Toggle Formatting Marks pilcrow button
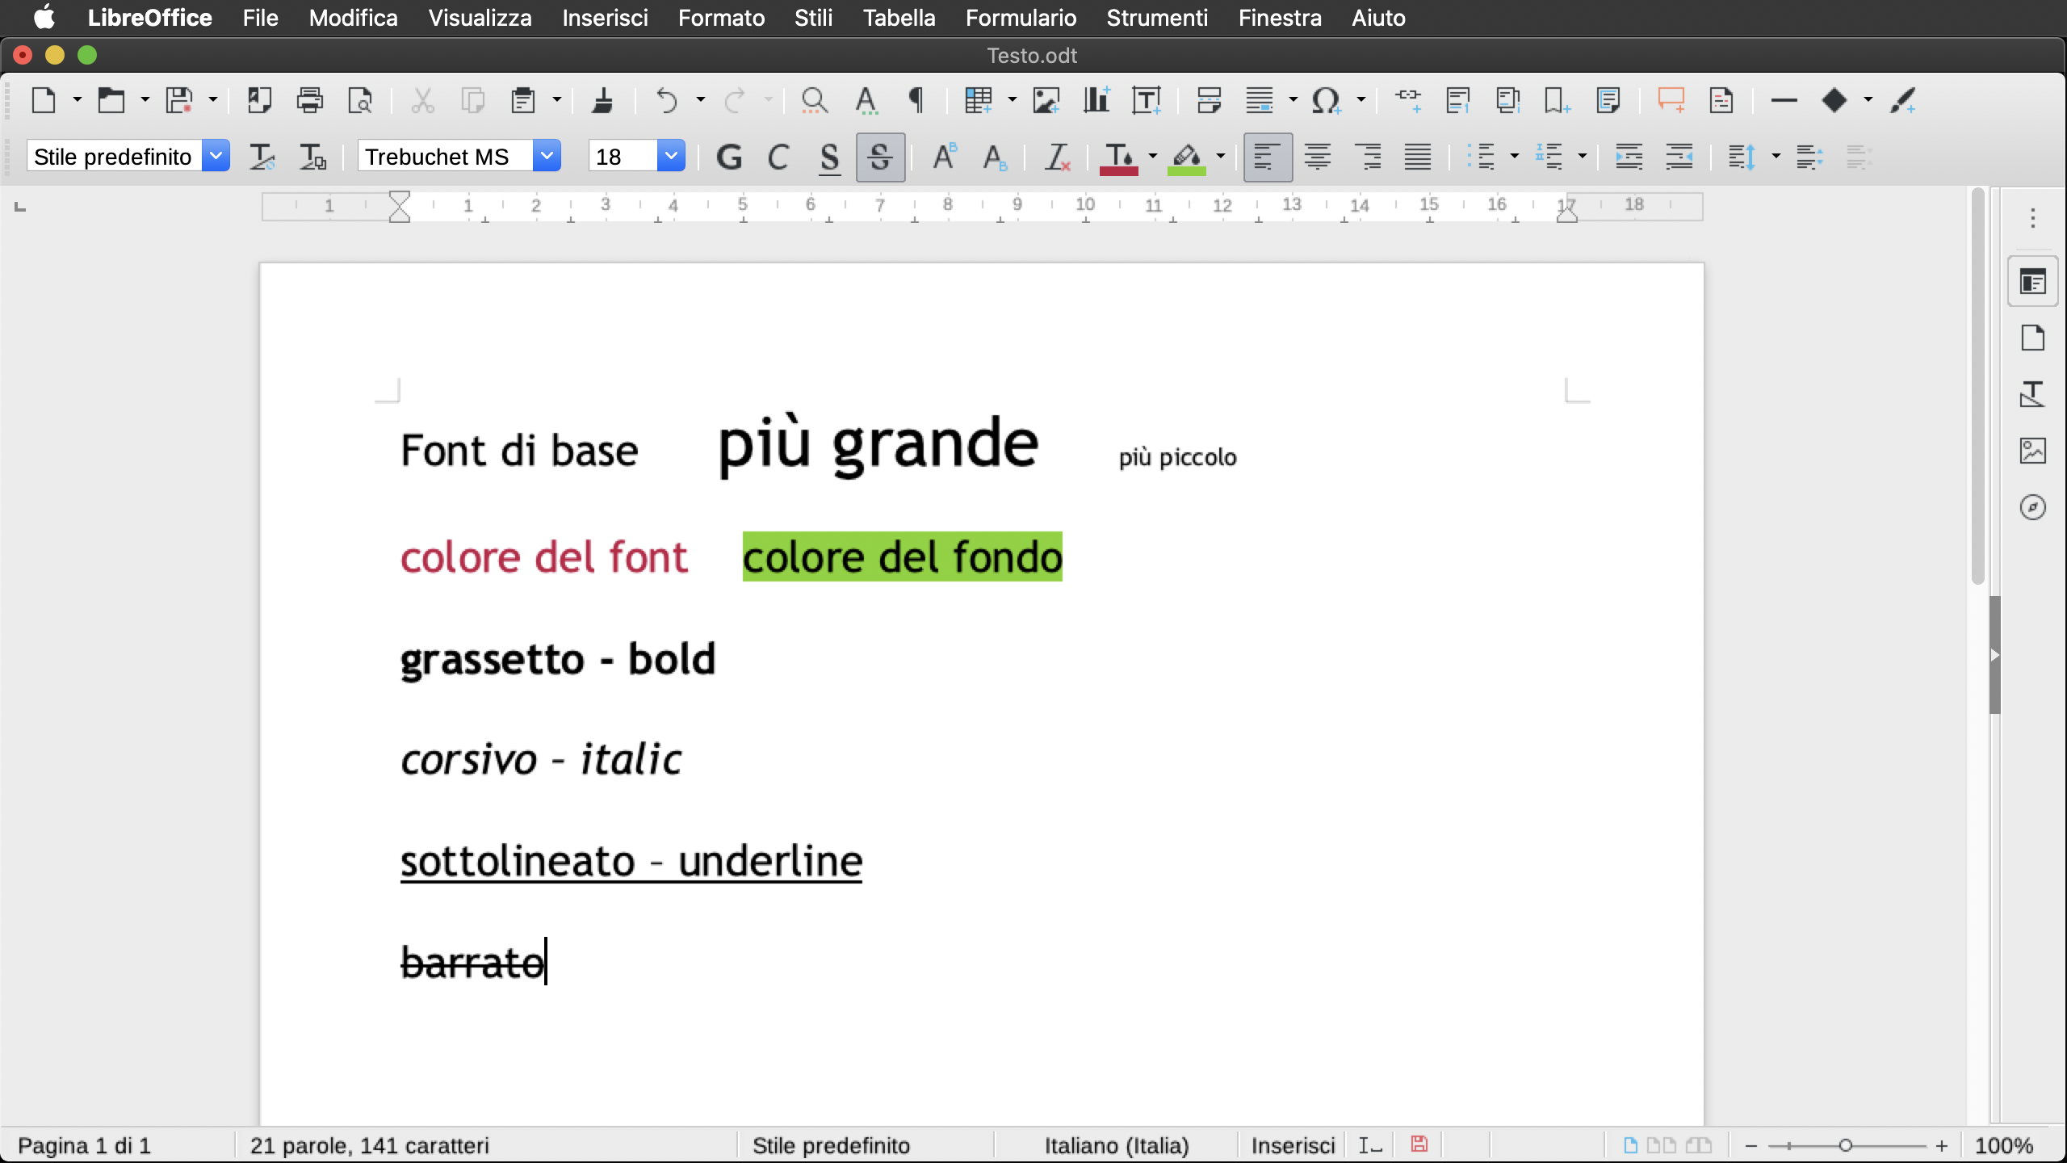 coord(916,100)
